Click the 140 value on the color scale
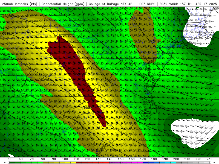This screenshot has width=219, height=164. click(x=109, y=159)
